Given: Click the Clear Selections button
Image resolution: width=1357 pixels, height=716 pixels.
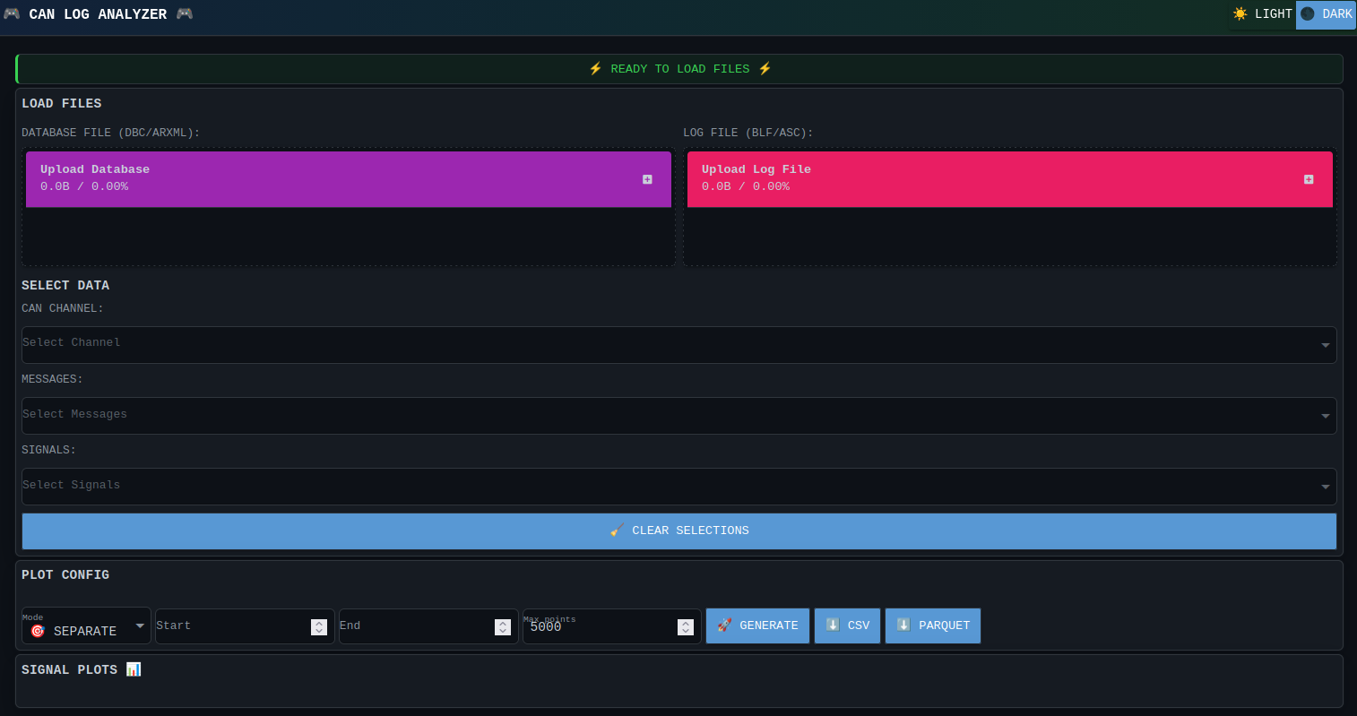Looking at the screenshot, I should pyautogui.click(x=679, y=531).
